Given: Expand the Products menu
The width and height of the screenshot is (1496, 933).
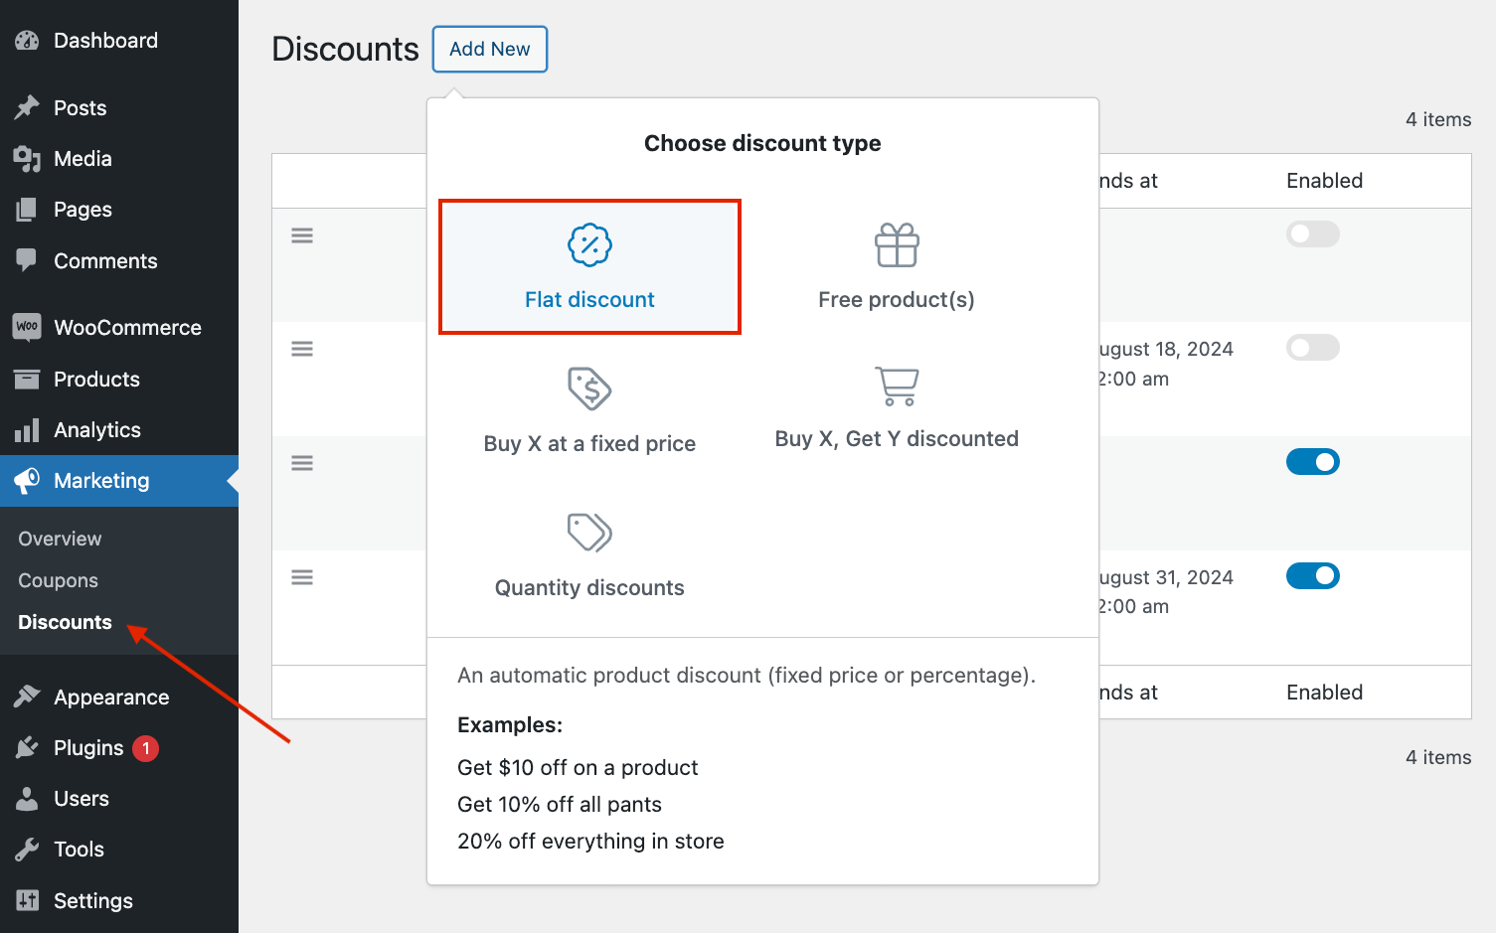Looking at the screenshot, I should (x=95, y=379).
